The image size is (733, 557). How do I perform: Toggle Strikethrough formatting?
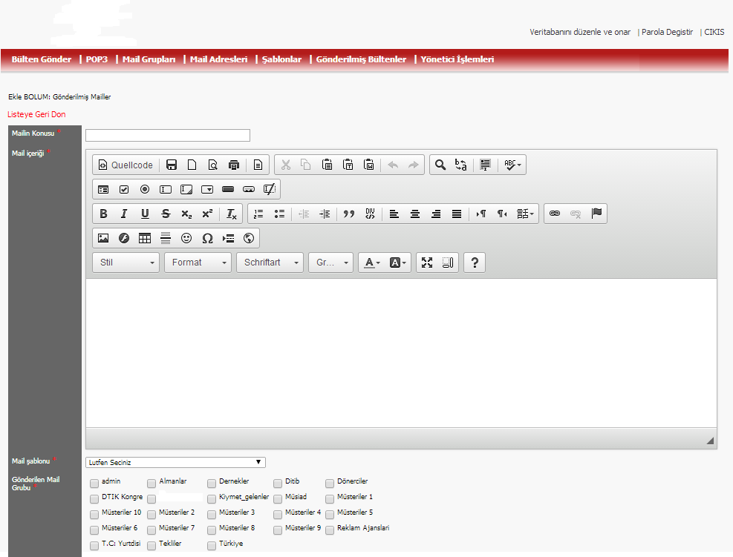pyautogui.click(x=166, y=214)
